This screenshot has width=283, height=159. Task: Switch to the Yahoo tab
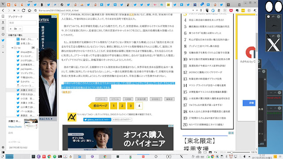tap(155, 5)
